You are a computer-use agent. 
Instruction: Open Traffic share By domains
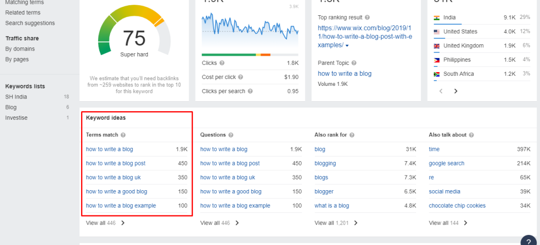(20, 49)
